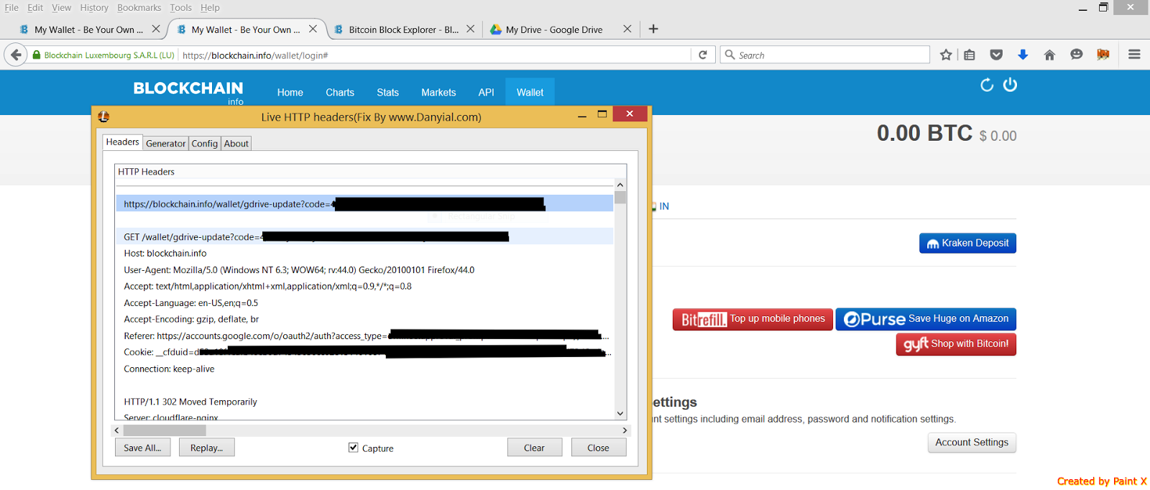Click the 'HTTP/1.1 302 Moved Temporarily' line

click(x=190, y=402)
